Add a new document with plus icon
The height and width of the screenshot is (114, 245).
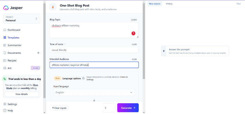pos(38,53)
